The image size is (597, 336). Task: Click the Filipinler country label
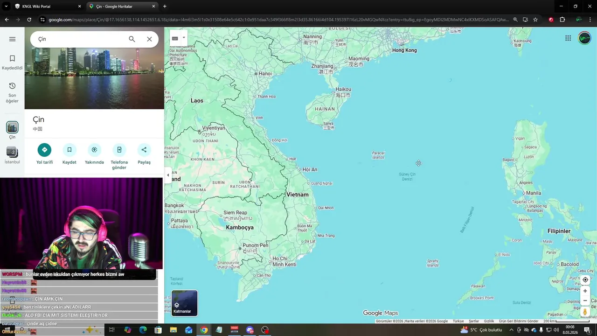pyautogui.click(x=559, y=231)
